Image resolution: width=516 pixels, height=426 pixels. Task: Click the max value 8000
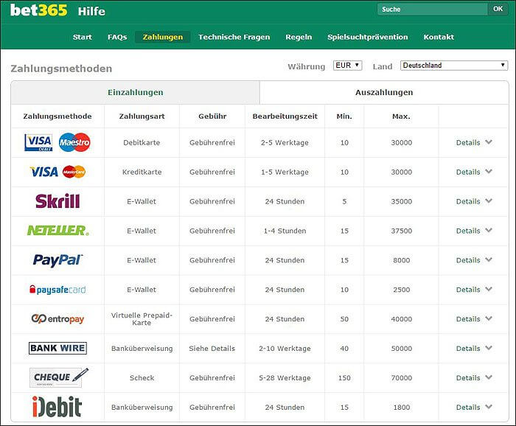402,260
